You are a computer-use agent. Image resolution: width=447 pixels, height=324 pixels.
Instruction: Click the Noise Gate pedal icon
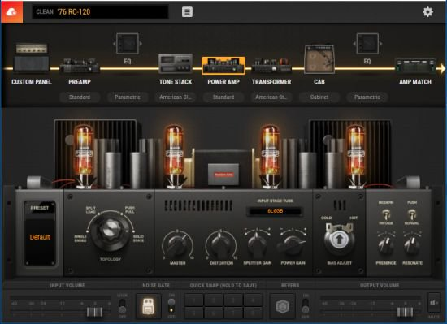click(148, 306)
